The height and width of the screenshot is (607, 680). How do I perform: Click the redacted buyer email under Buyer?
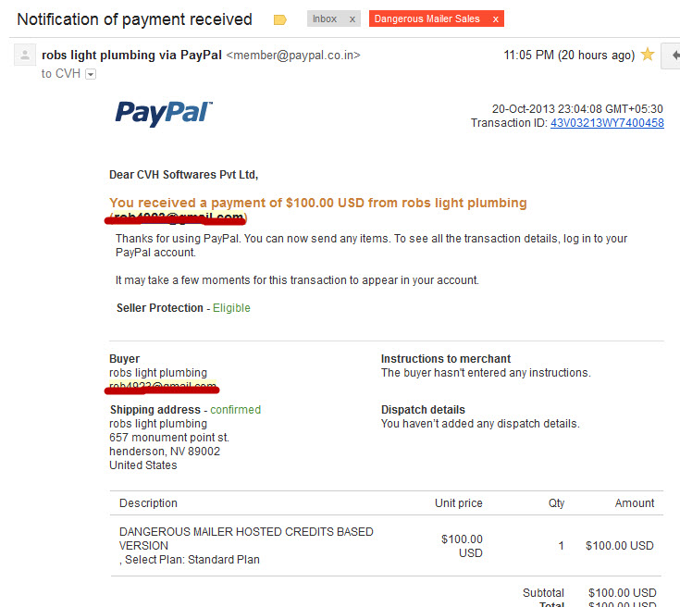pyautogui.click(x=162, y=387)
